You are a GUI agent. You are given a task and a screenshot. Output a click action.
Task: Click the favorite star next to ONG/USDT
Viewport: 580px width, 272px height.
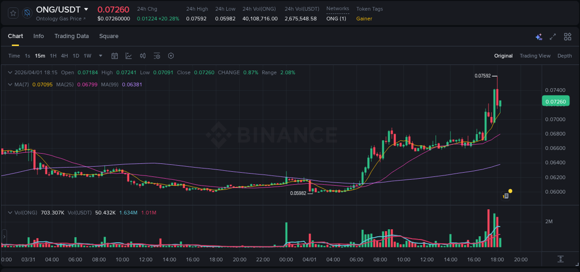point(13,13)
